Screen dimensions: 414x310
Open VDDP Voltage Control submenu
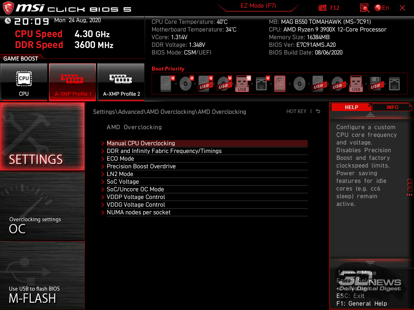[x=207, y=197]
